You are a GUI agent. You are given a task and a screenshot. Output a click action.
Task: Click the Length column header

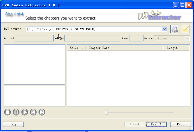pyautogui.click(x=171, y=48)
